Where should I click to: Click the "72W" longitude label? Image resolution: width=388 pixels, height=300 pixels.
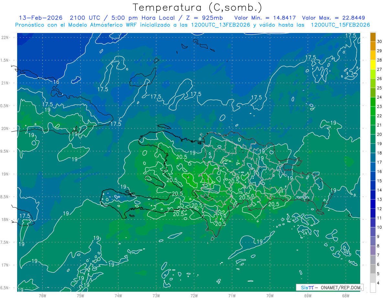pyautogui.click(x=194, y=295)
